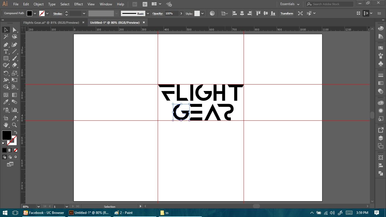Select the Shape Builder tool
The height and width of the screenshot is (217, 386).
6,87
